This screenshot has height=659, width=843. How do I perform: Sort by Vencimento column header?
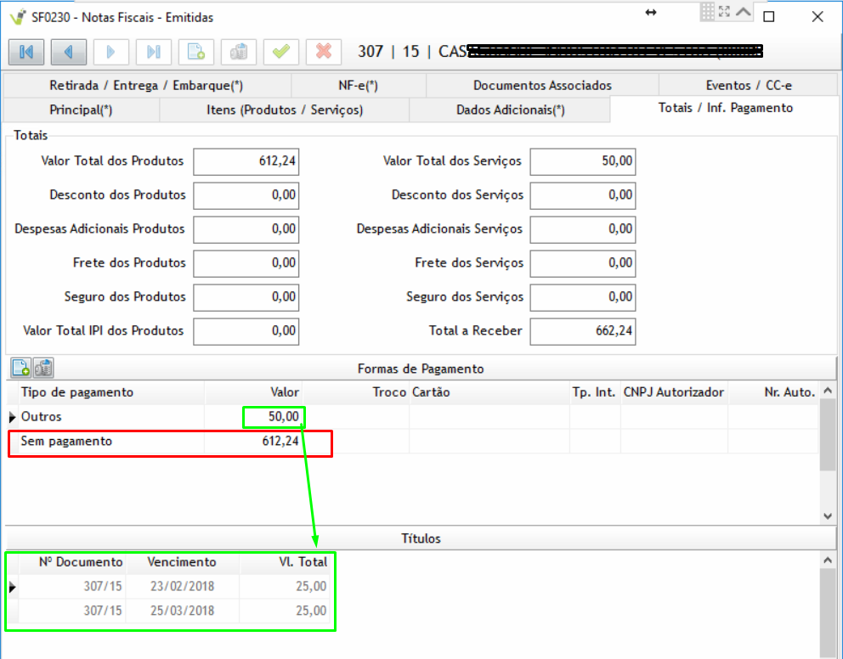[182, 562]
